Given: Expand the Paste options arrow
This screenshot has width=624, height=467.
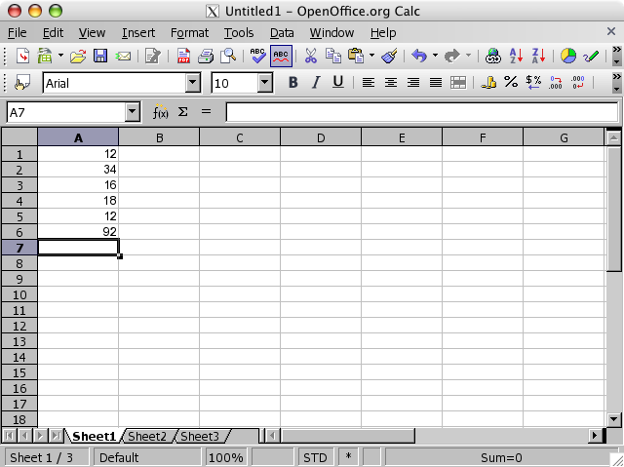Looking at the screenshot, I should pyautogui.click(x=371, y=56).
